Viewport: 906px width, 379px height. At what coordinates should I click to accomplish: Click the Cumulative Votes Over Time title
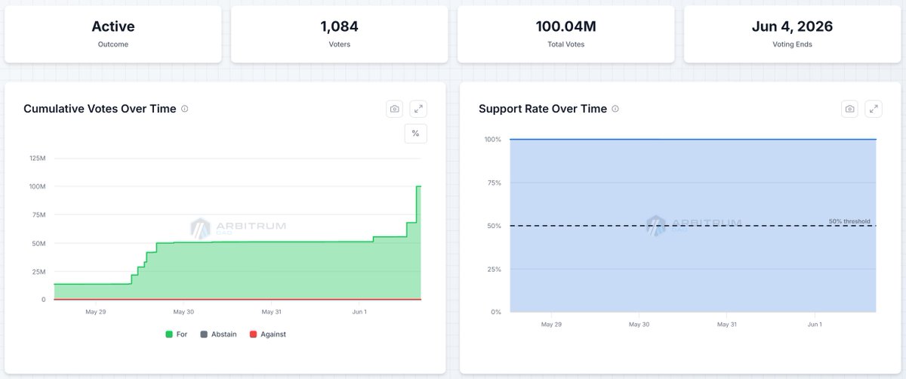(x=100, y=109)
